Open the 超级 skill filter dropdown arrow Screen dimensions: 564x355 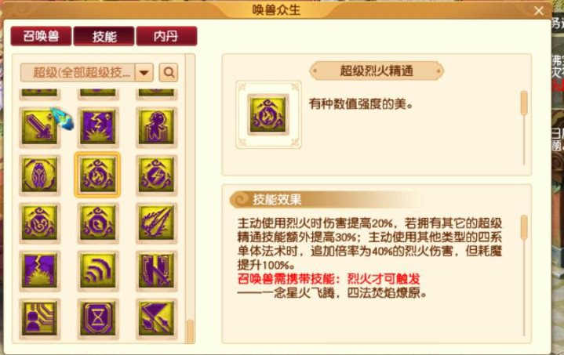coord(144,73)
